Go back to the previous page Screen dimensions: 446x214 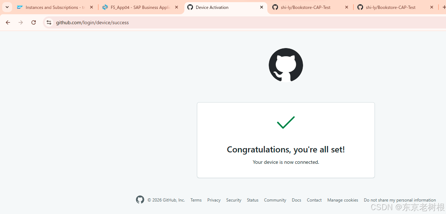click(8, 22)
